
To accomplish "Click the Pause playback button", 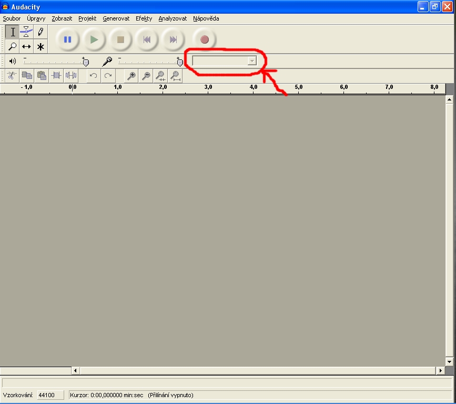I will (67, 39).
